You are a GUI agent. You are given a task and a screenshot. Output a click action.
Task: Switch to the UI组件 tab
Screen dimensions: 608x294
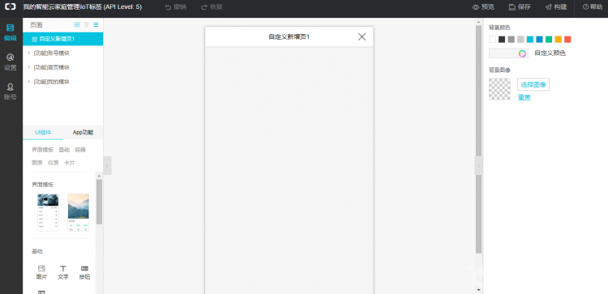tap(43, 132)
